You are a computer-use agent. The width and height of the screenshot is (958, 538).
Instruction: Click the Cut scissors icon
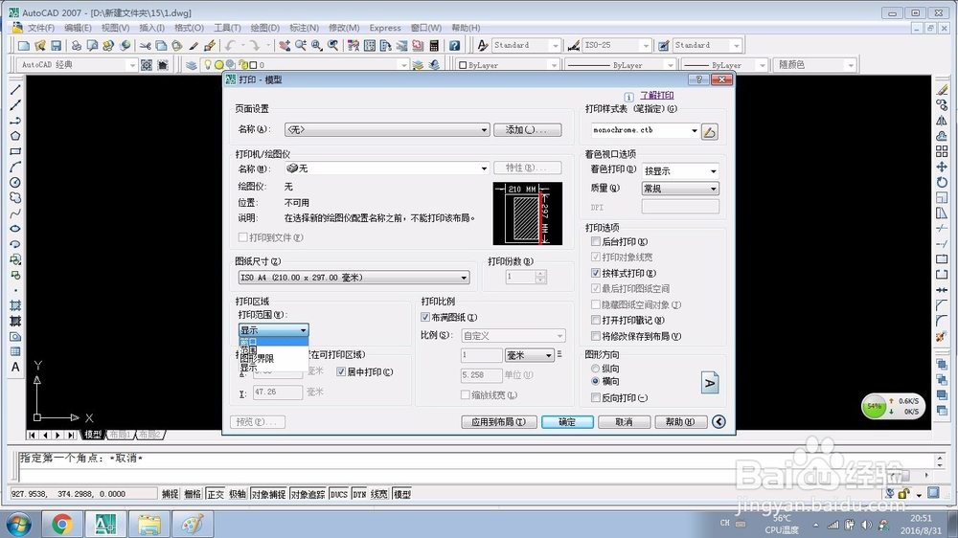[146, 45]
